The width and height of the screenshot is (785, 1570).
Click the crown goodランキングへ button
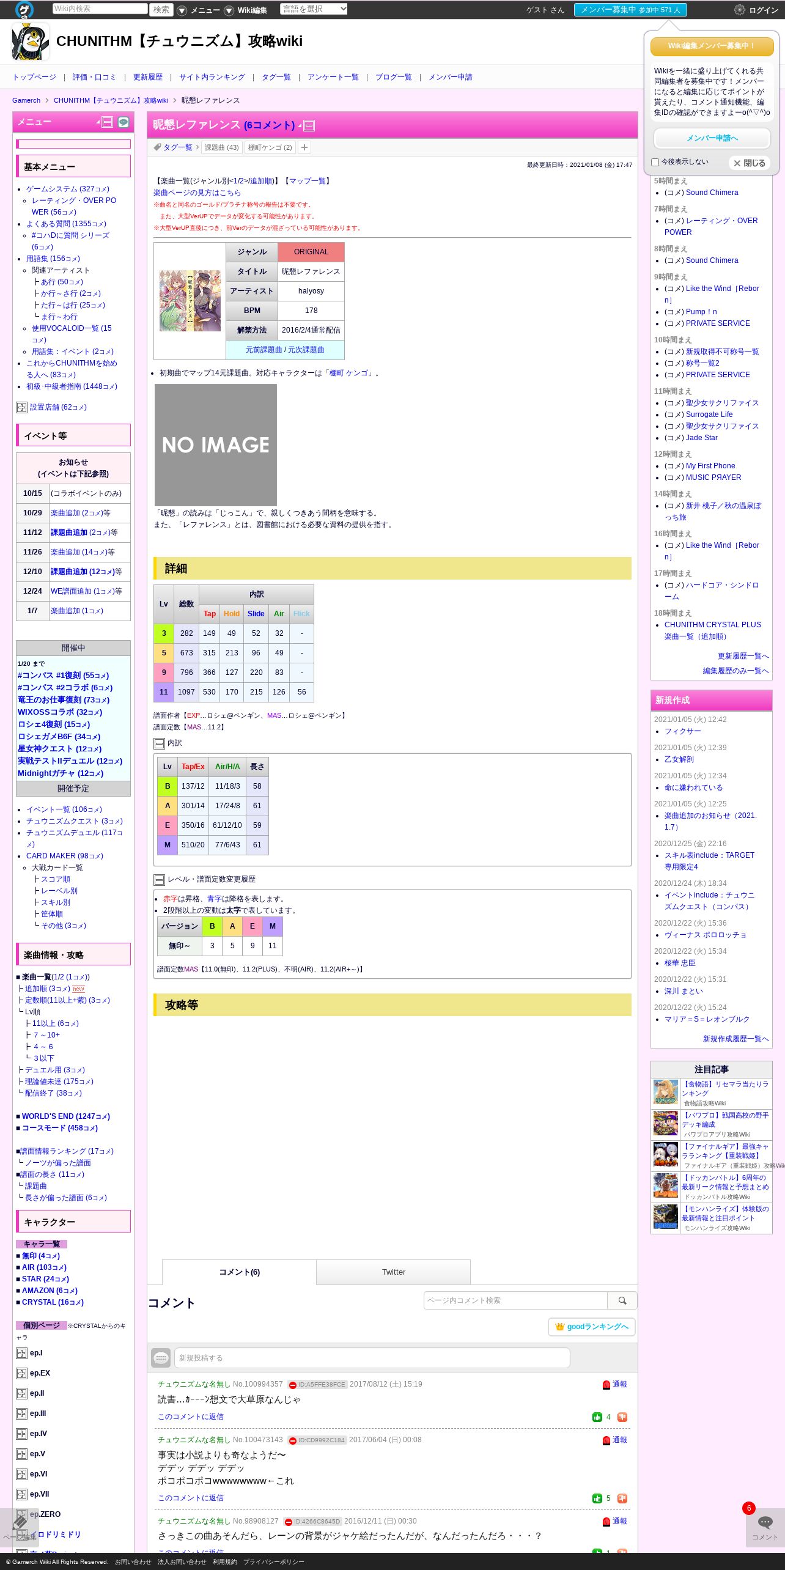(592, 1327)
